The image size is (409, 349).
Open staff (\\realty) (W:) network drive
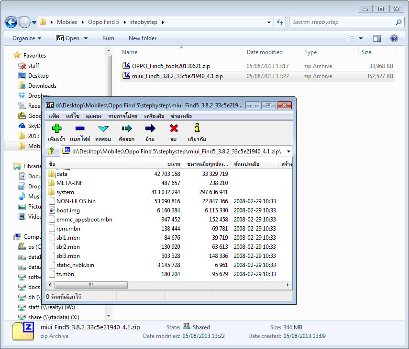(51, 307)
